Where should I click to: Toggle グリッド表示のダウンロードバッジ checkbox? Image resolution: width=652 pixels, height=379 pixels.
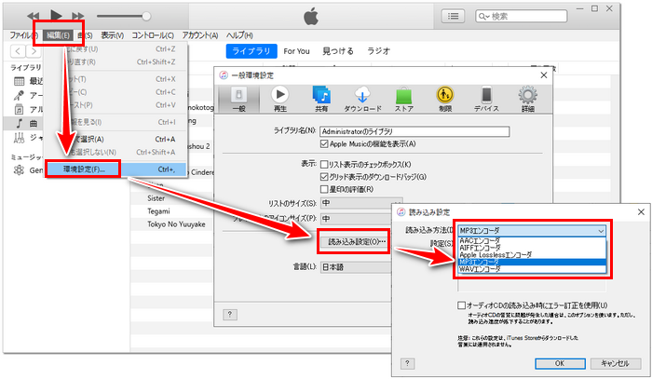(x=324, y=177)
